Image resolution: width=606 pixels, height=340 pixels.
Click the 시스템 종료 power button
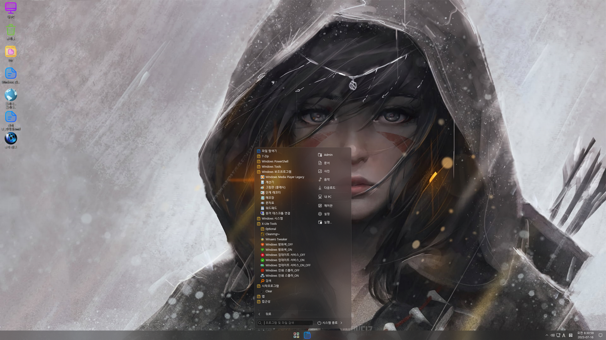[327, 323]
